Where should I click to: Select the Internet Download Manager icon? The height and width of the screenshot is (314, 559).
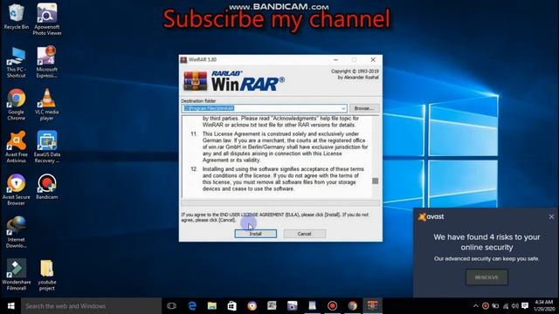[16, 232]
